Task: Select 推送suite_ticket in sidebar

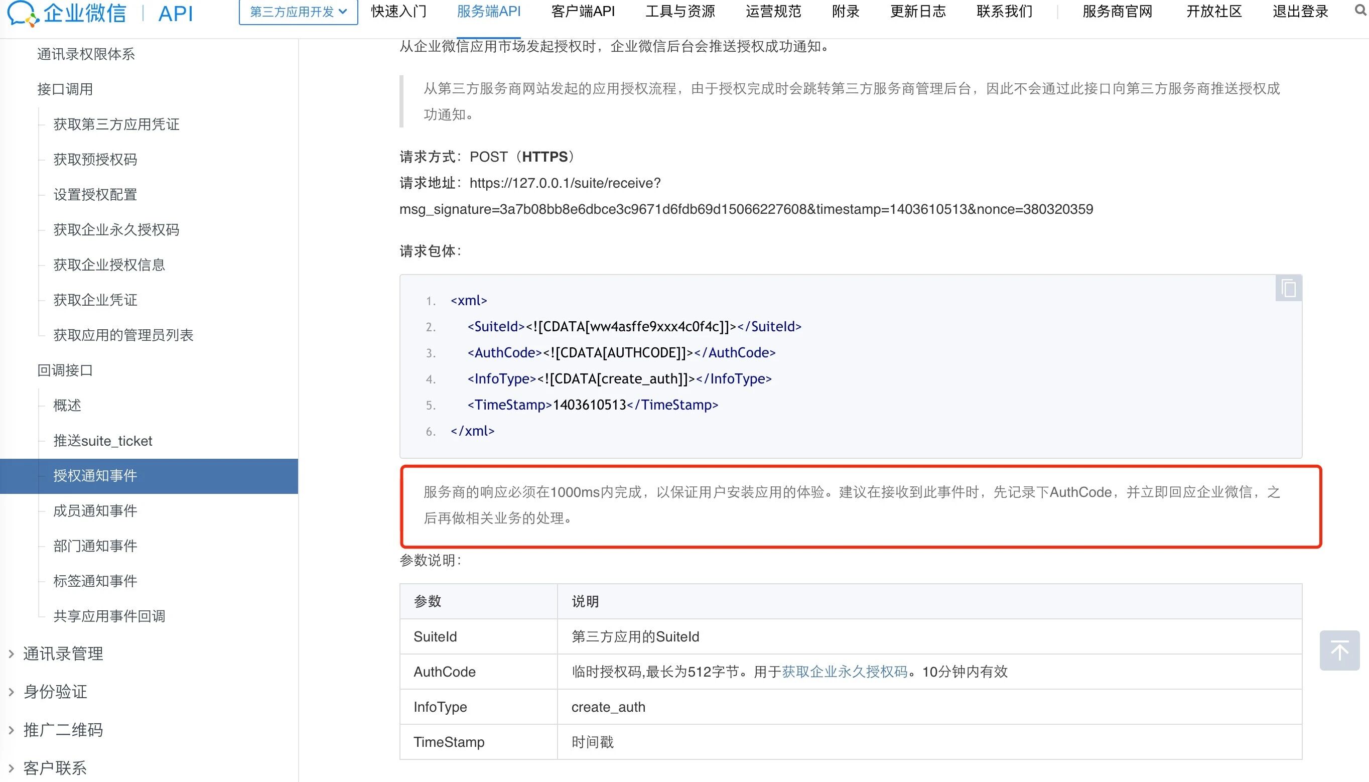Action: (x=102, y=441)
